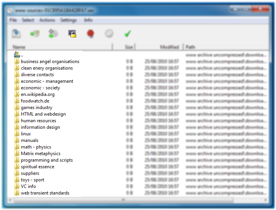Select 'spiritual essence' folder name
This screenshot has height=210, width=276.
tap(38, 167)
